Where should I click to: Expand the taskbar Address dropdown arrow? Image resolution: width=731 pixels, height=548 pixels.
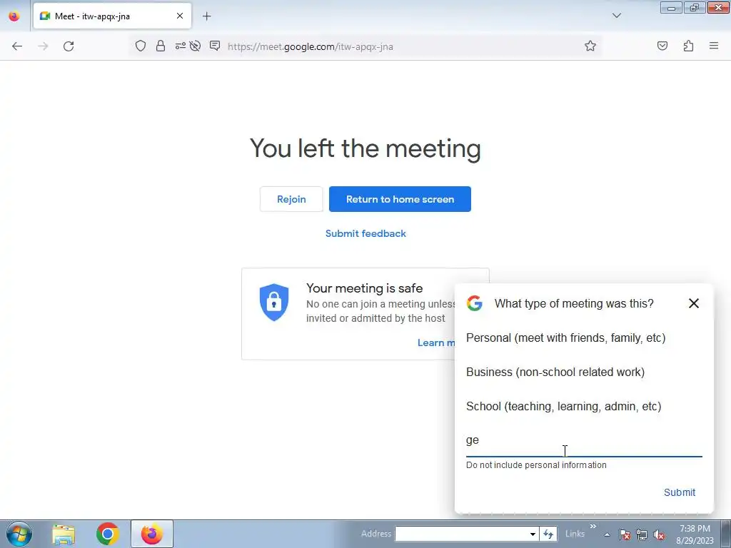point(533,534)
